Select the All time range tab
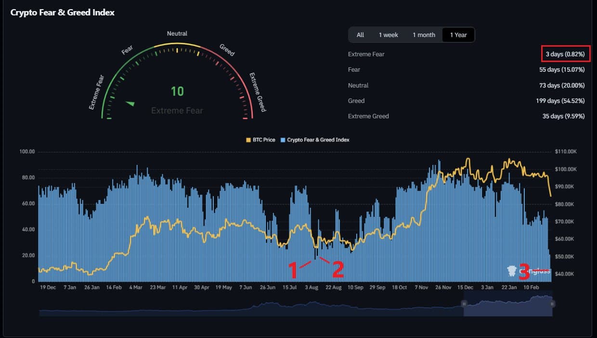This screenshot has height=338, width=597. [x=360, y=35]
